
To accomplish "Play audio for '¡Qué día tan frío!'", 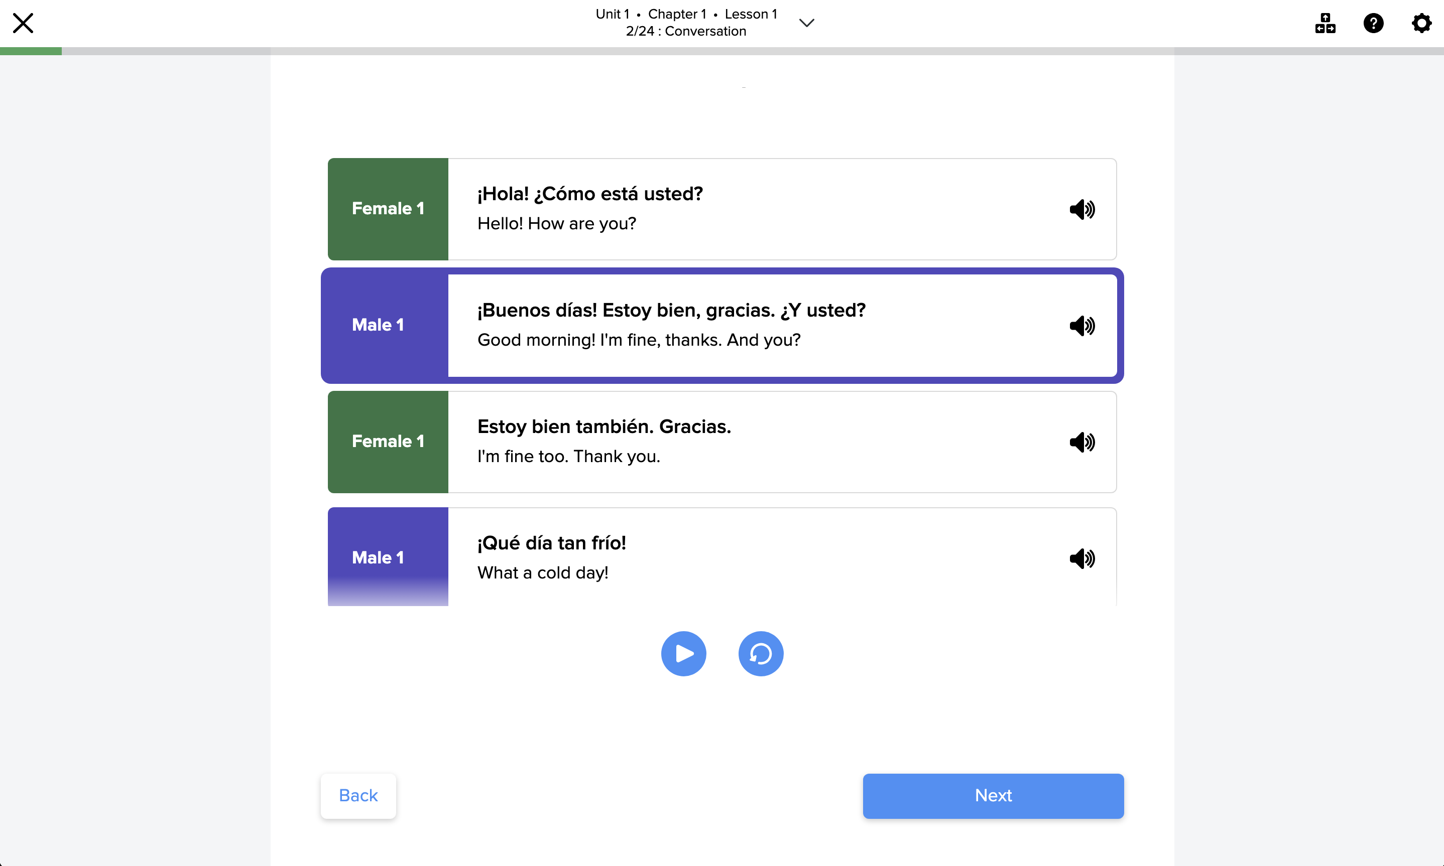I will click(1082, 558).
